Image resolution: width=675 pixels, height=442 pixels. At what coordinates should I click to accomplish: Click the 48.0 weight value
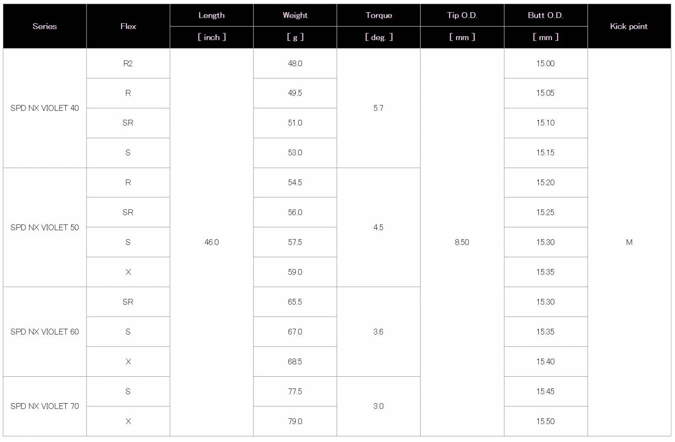pos(295,63)
